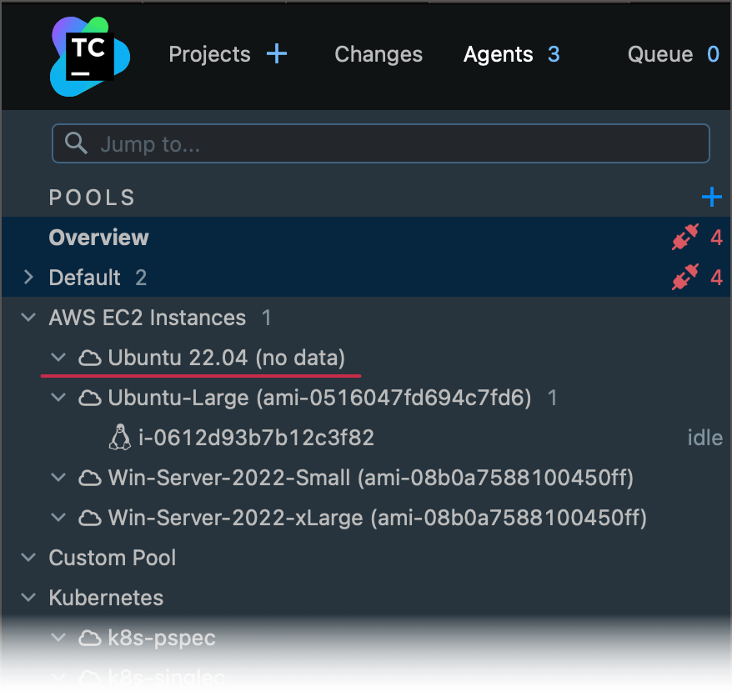Open the search magnifier icon
The image size is (732, 697).
tap(76, 143)
